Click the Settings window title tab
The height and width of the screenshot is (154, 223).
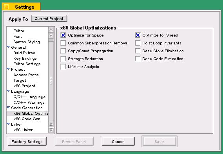point(22,7)
